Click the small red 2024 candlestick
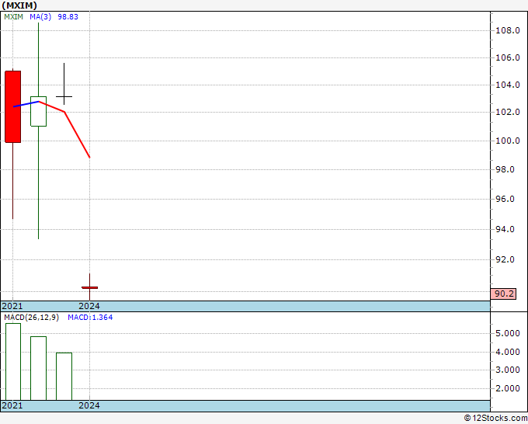 coord(89,287)
